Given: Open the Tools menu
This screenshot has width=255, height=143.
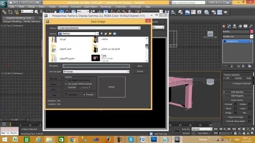Looking at the screenshot, I should pos(21,7).
